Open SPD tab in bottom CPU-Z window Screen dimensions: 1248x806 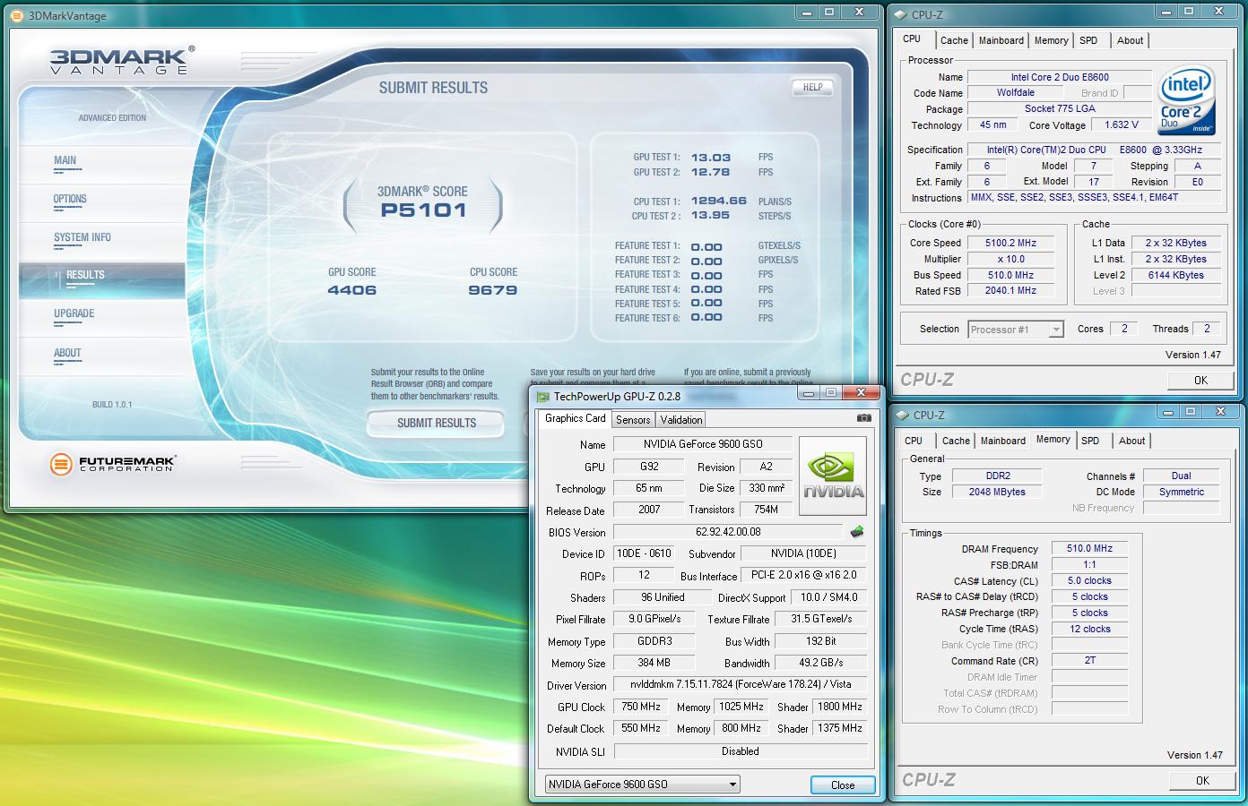[1090, 441]
